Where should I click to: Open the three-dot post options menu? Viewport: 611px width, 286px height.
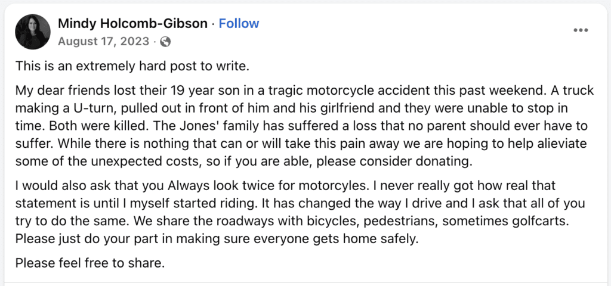tap(581, 30)
